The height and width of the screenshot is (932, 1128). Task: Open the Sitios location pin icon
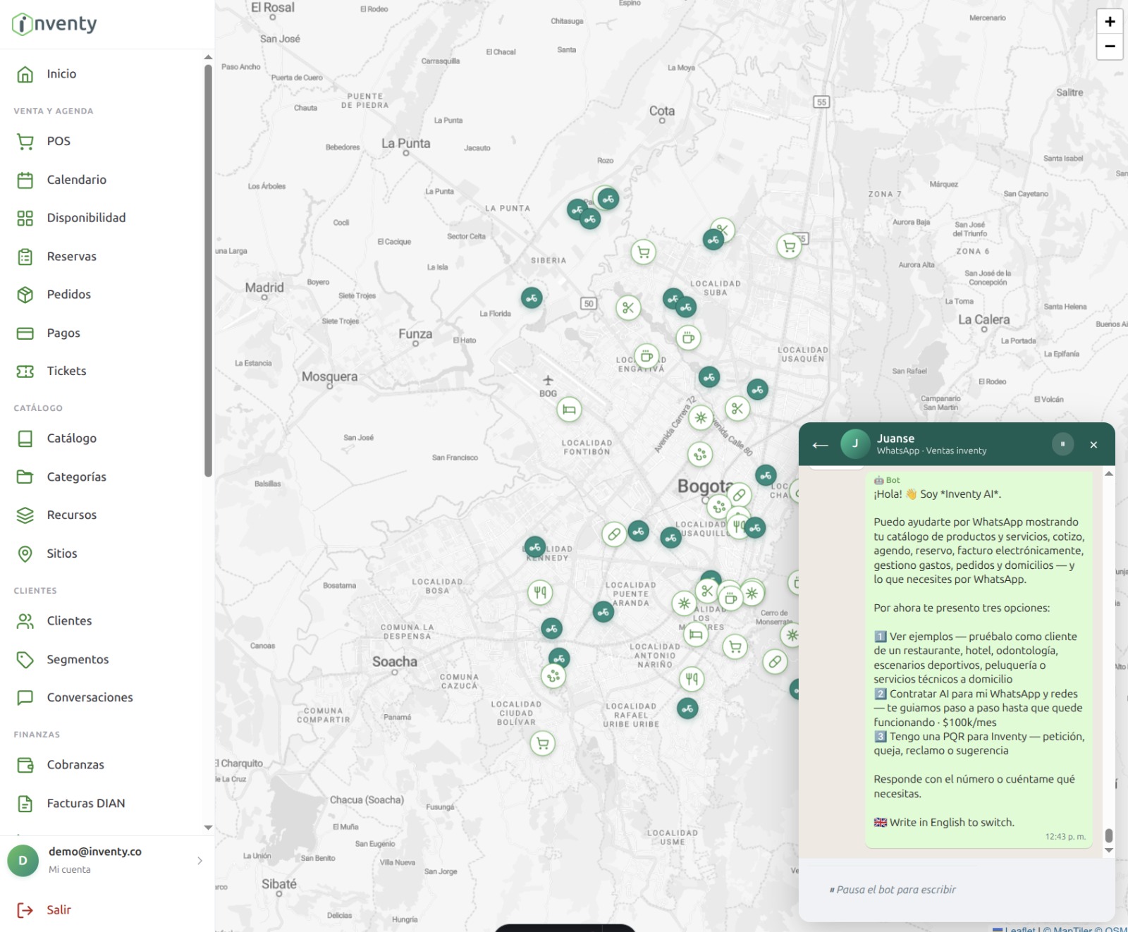pyautogui.click(x=25, y=553)
